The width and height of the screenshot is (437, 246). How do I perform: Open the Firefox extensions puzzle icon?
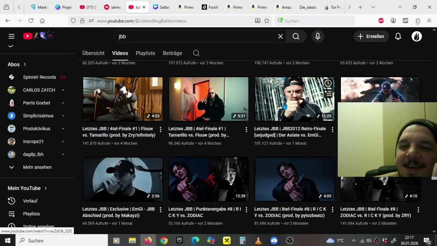pyautogui.click(x=418, y=21)
